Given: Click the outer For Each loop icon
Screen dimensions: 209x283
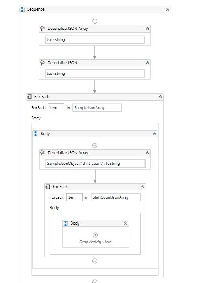Looking at the screenshot, I should tap(29, 97).
